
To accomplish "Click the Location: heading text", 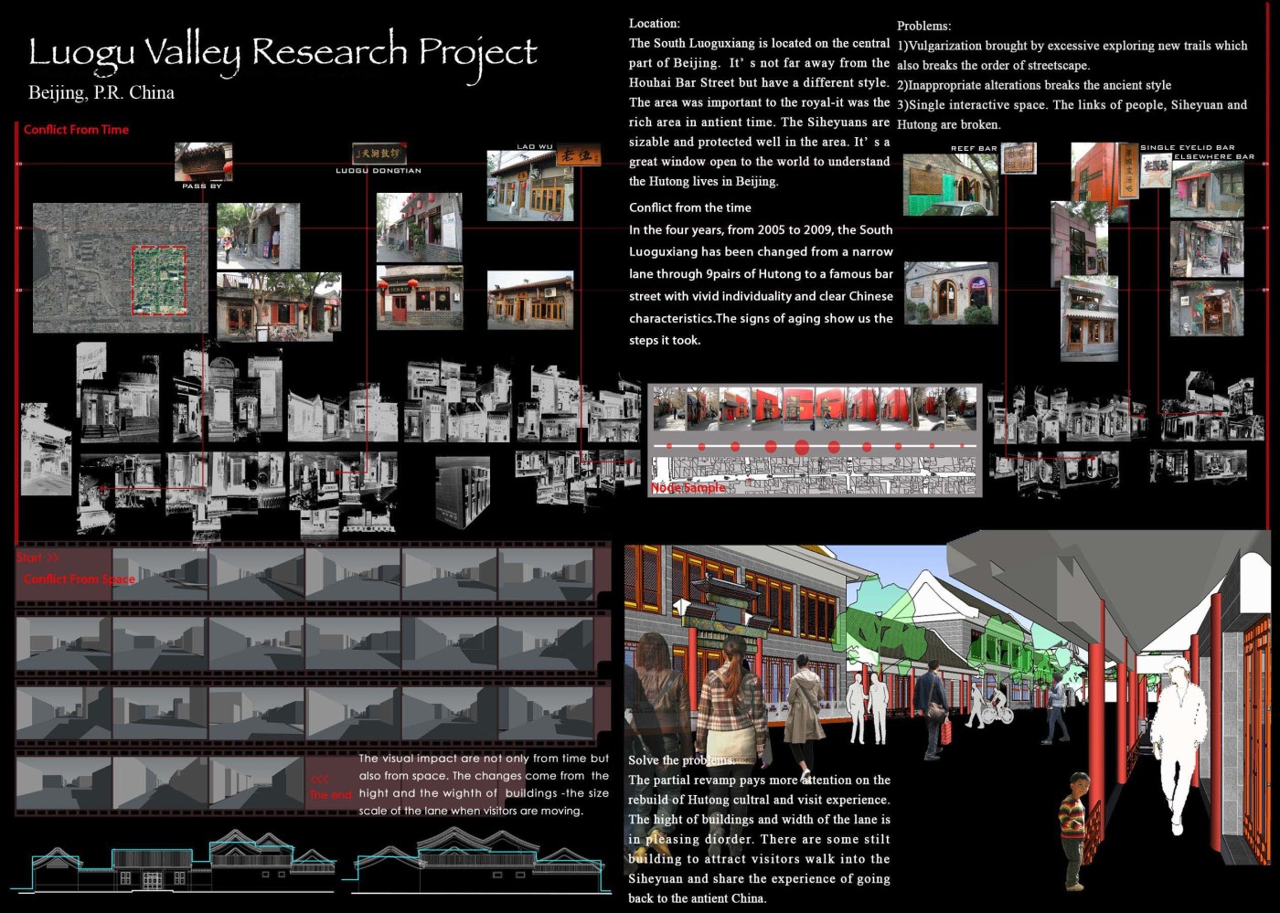I will tap(654, 24).
